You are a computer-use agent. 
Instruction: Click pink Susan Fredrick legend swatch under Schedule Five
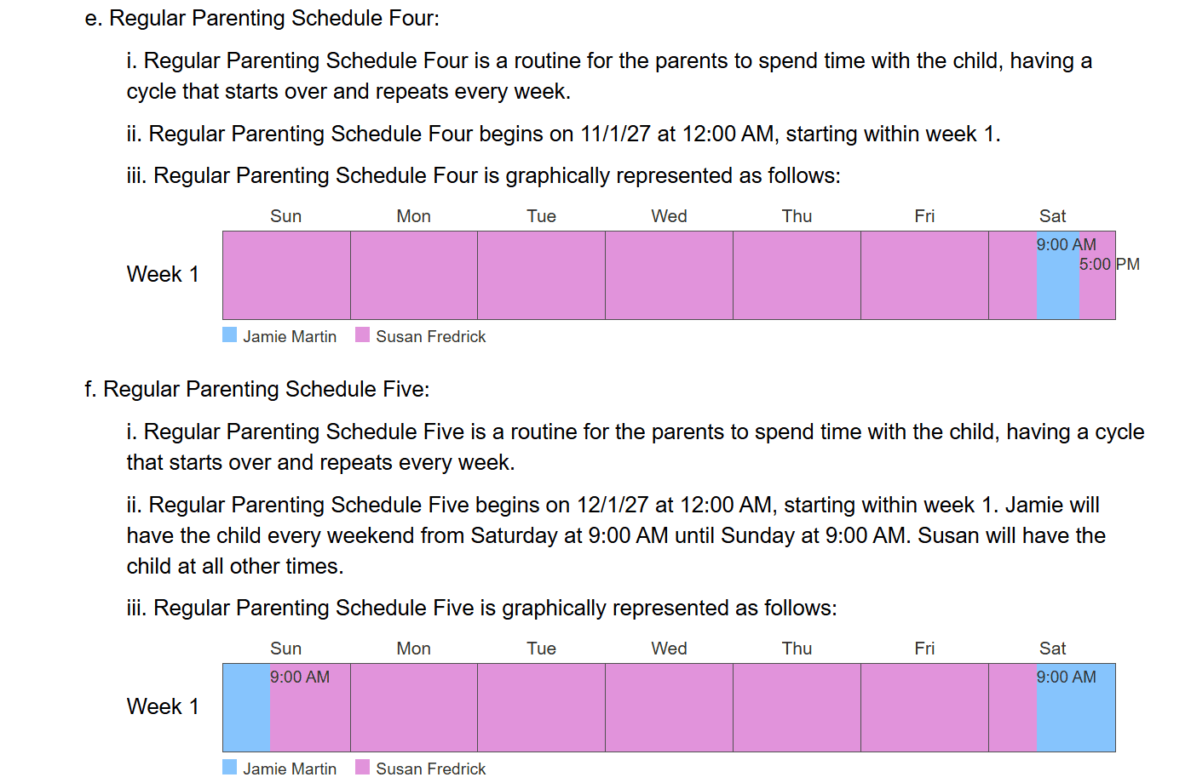pyautogui.click(x=363, y=767)
